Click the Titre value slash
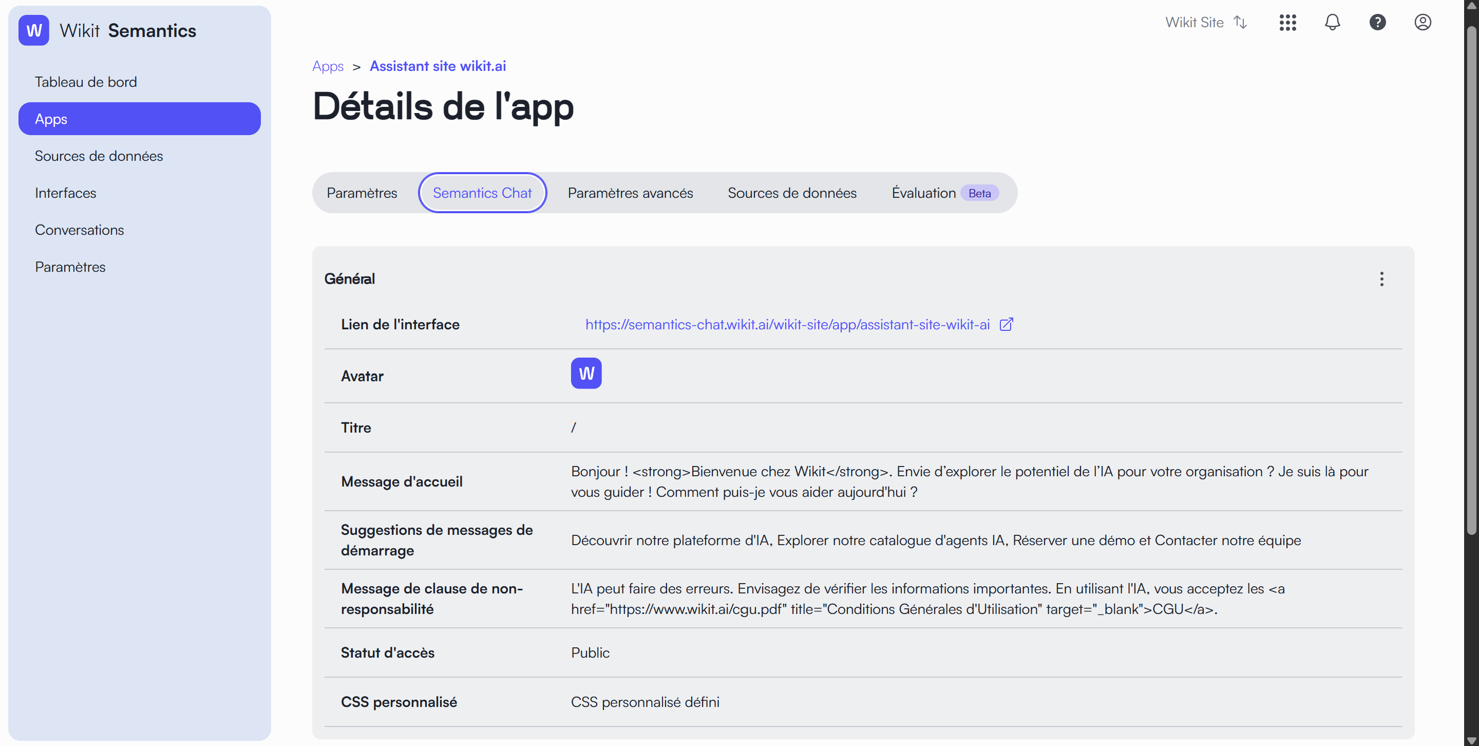1479x746 pixels. pos(574,428)
